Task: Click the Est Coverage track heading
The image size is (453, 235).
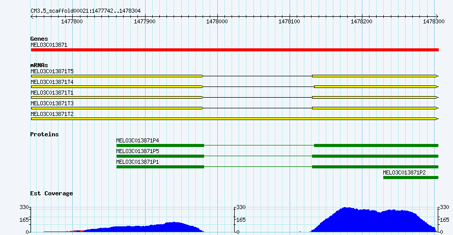Action: [x=51, y=193]
